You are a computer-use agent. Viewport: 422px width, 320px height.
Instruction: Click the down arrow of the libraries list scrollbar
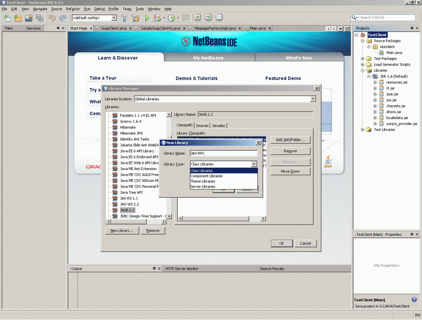(169, 216)
